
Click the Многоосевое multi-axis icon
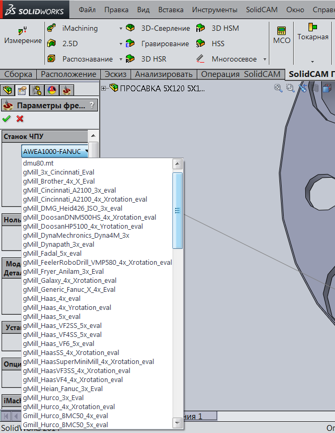200,58
